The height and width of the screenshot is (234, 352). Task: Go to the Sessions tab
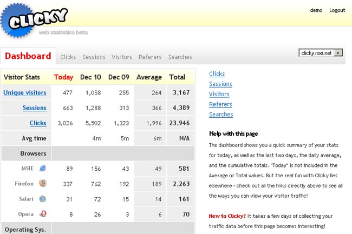[94, 57]
